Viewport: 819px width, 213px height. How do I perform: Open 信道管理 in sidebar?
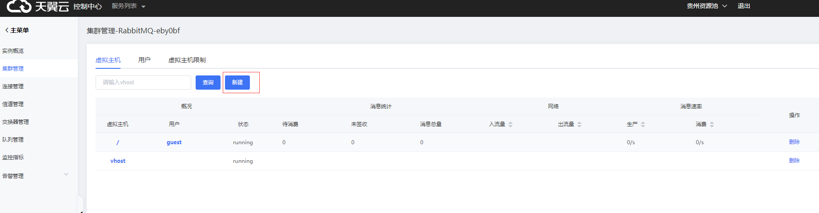click(13, 104)
